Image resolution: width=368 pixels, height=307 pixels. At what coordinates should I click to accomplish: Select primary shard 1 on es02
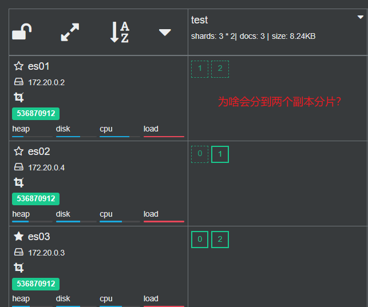tap(220, 154)
